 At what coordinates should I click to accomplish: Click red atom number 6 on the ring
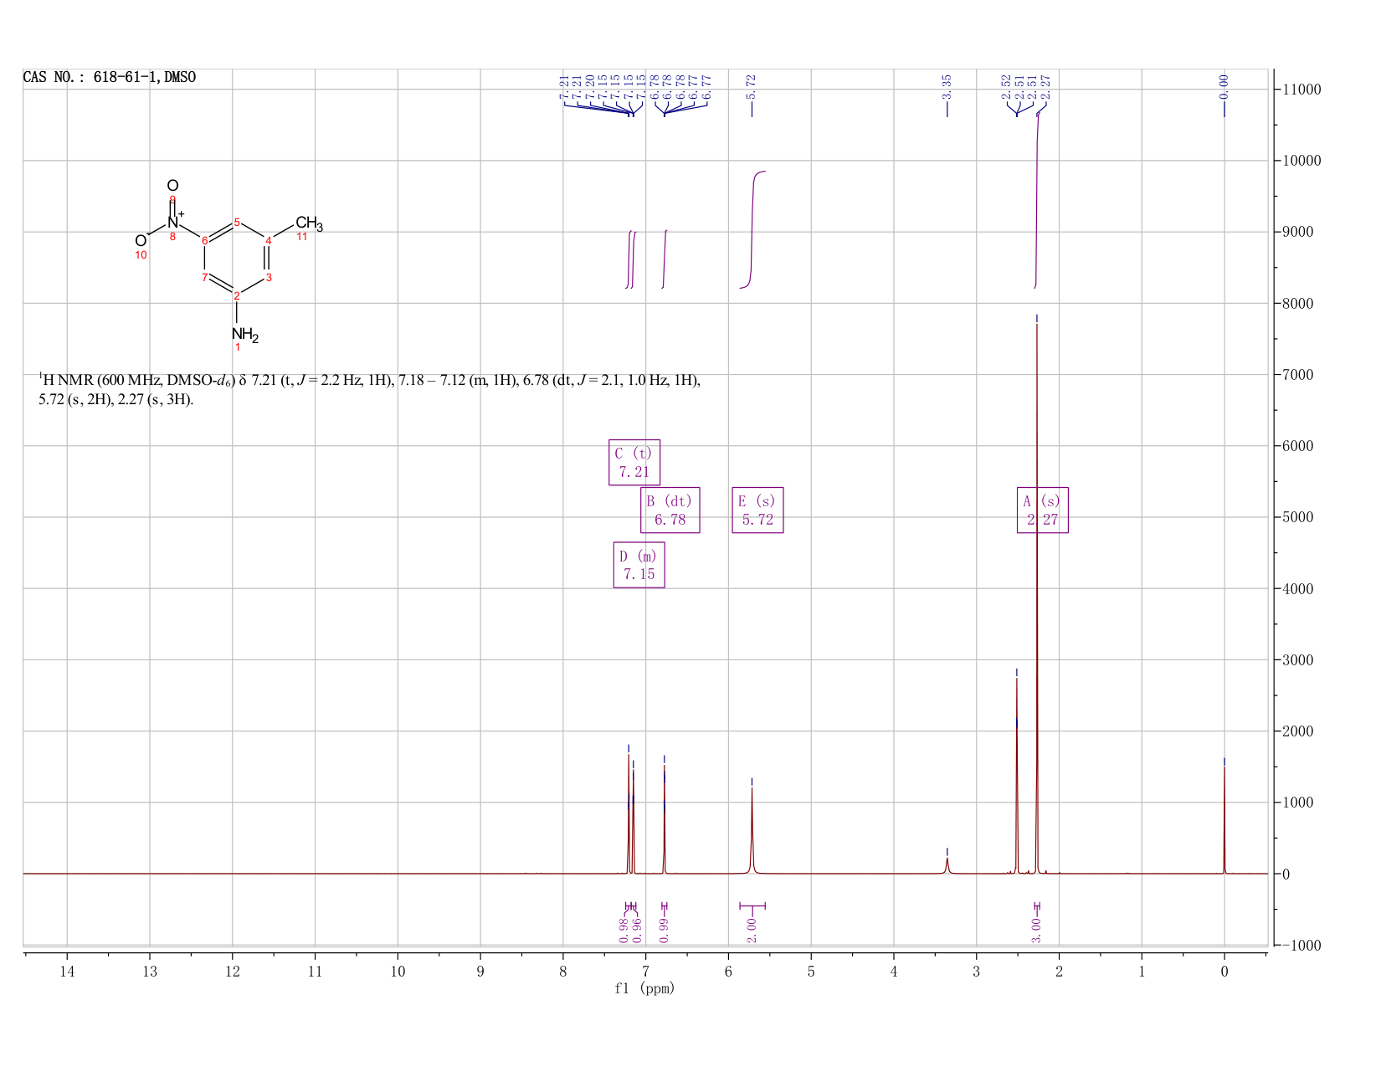pos(205,241)
